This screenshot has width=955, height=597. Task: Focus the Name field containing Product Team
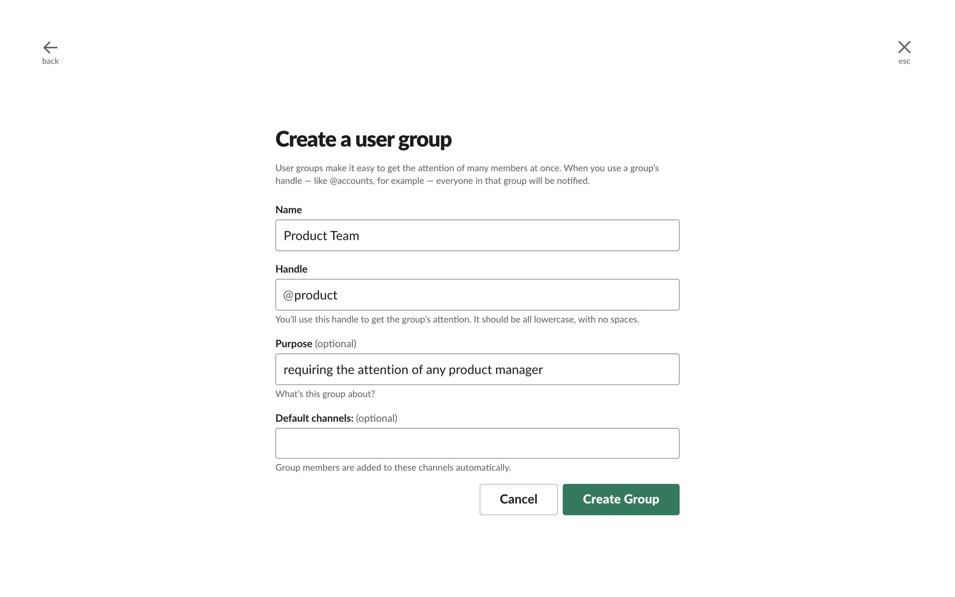pyautogui.click(x=477, y=235)
